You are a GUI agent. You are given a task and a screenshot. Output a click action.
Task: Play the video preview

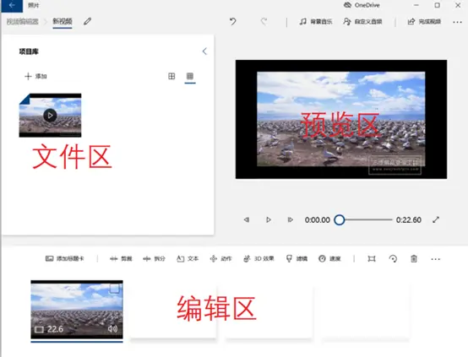point(269,219)
